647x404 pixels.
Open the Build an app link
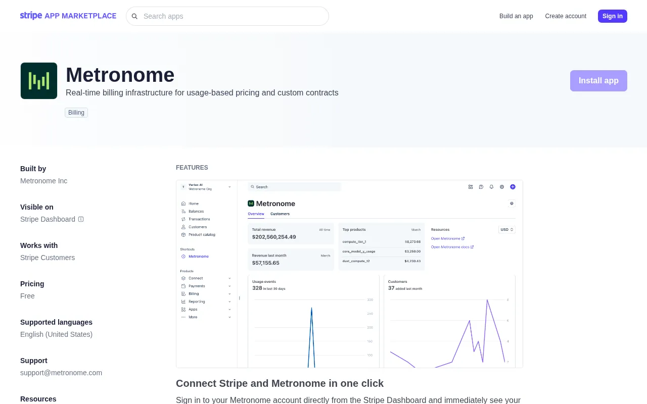coord(516,16)
